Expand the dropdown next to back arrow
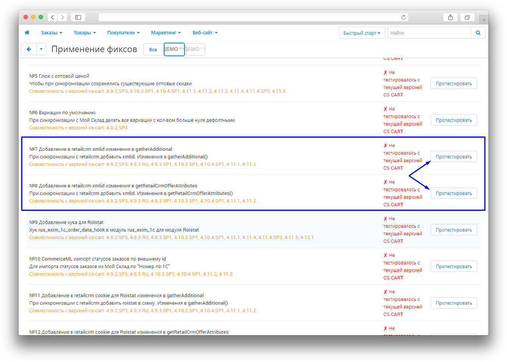Viewport: 507px width, 362px height. point(41,49)
